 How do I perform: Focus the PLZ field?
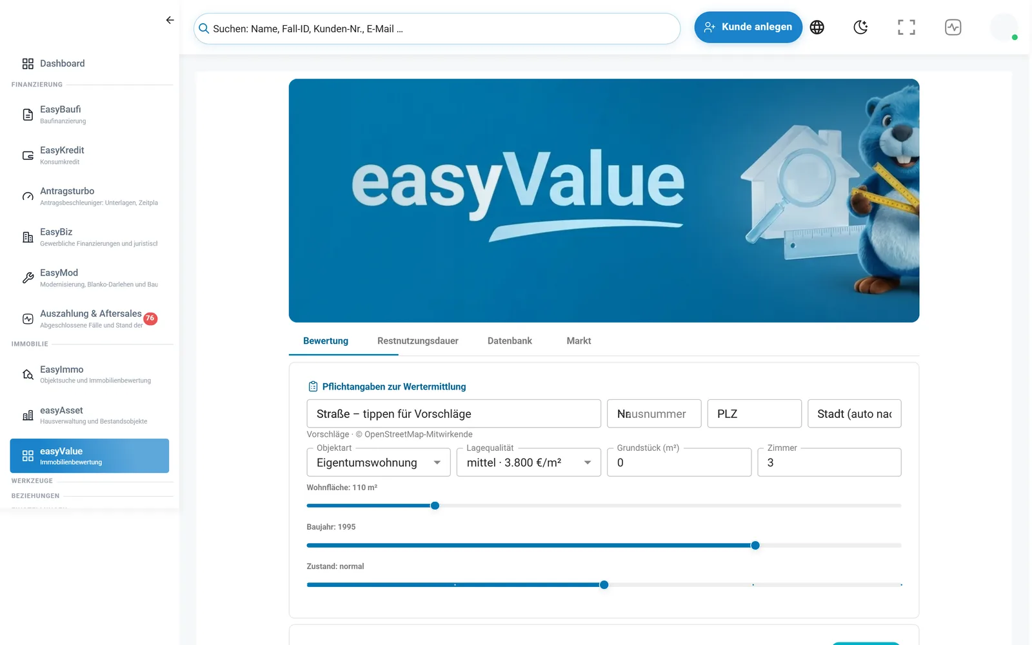(755, 413)
